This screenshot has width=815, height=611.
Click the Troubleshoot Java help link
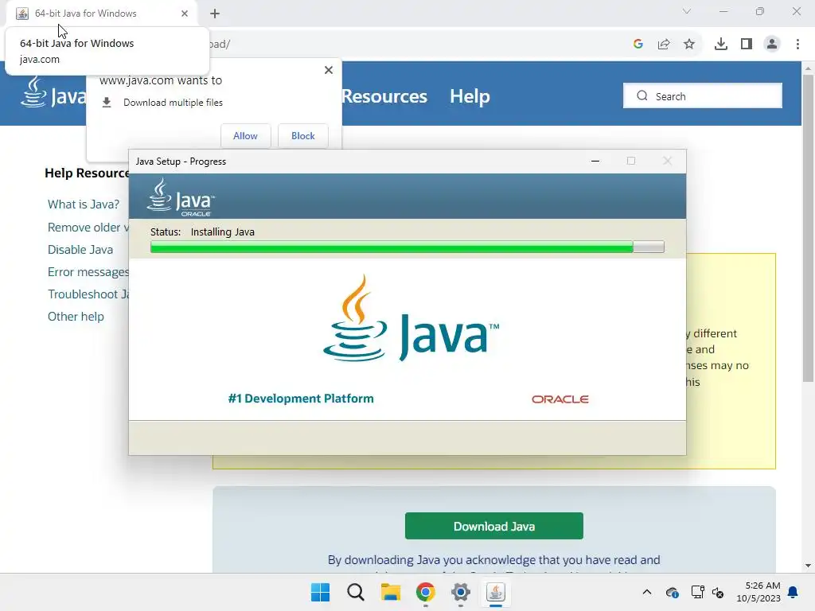(88, 294)
